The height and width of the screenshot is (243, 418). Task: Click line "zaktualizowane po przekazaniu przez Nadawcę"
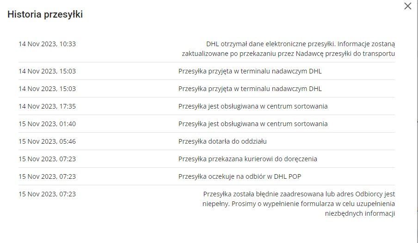(288, 54)
